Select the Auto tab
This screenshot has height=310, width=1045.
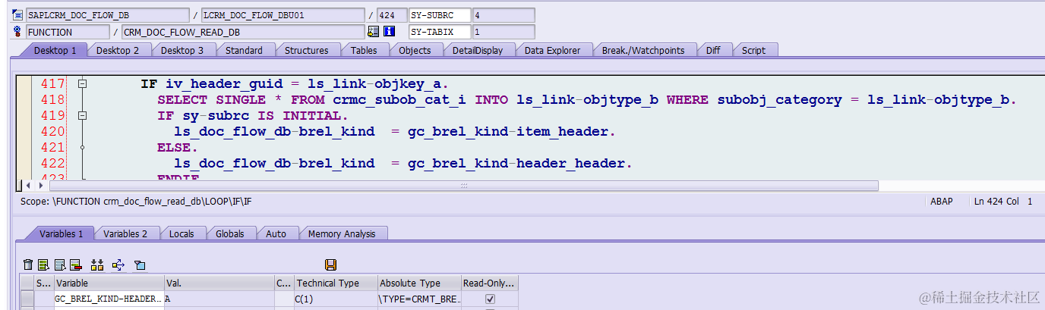(x=276, y=233)
